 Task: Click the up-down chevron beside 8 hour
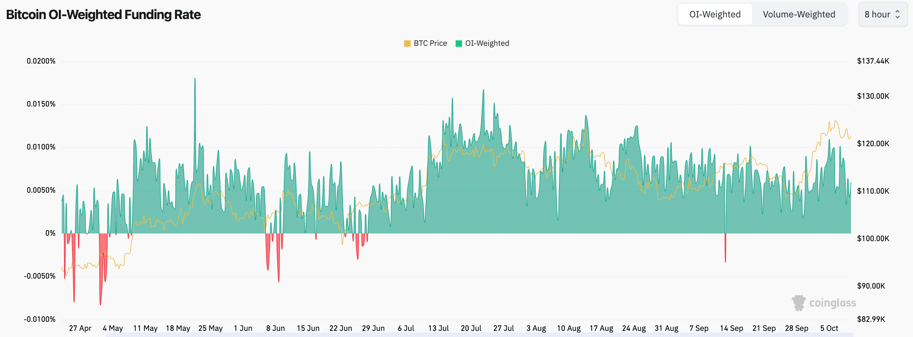897,15
